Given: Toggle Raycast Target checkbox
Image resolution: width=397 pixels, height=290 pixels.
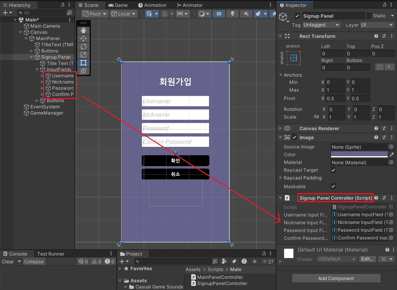Looking at the screenshot, I should [x=333, y=170].
